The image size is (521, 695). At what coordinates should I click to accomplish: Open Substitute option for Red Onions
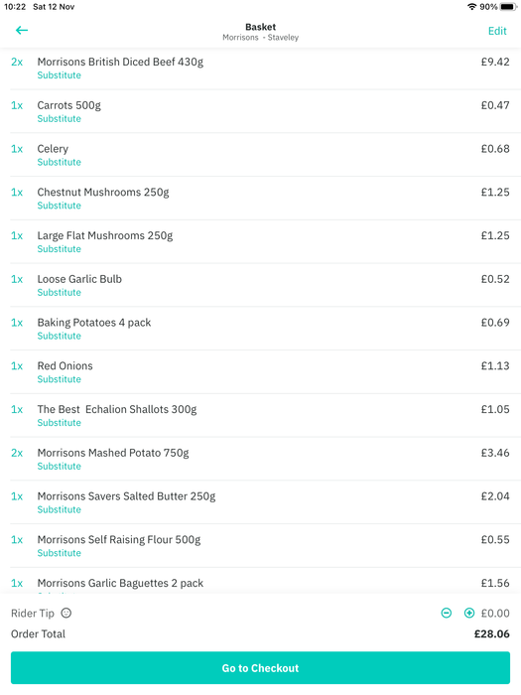pos(59,379)
